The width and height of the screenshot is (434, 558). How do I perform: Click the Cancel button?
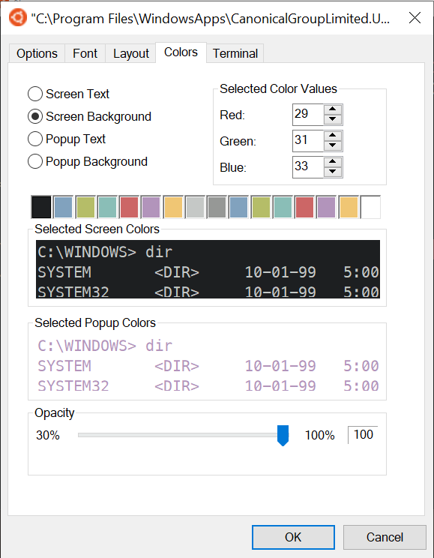(x=385, y=537)
